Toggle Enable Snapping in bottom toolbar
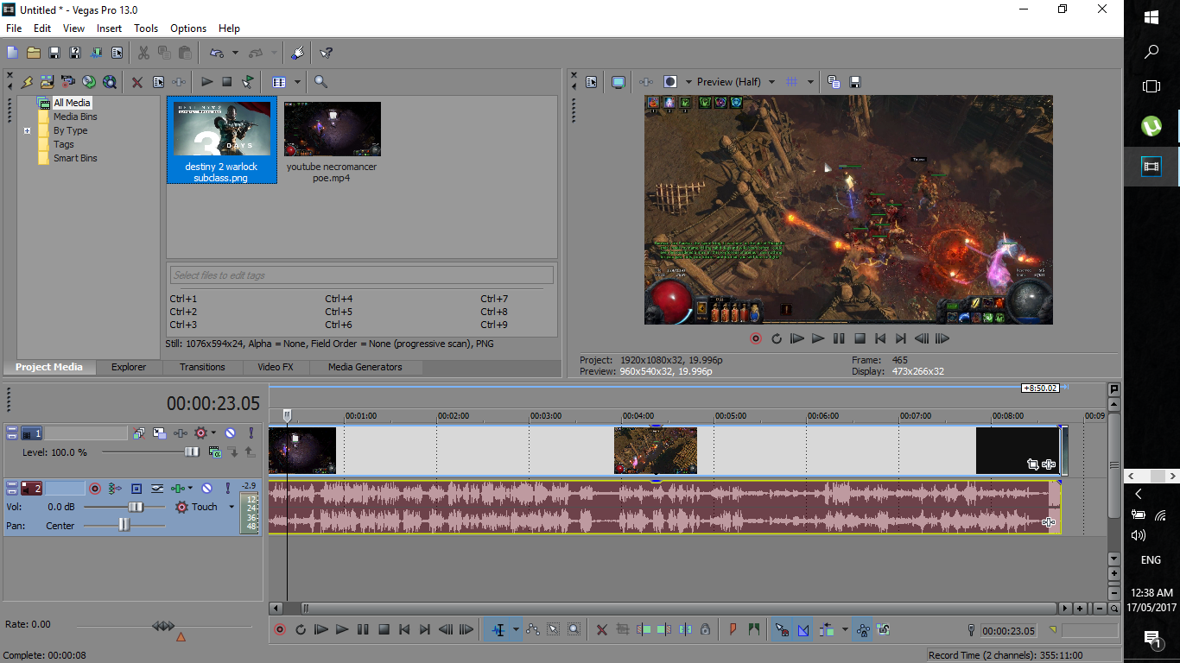 pos(782,629)
